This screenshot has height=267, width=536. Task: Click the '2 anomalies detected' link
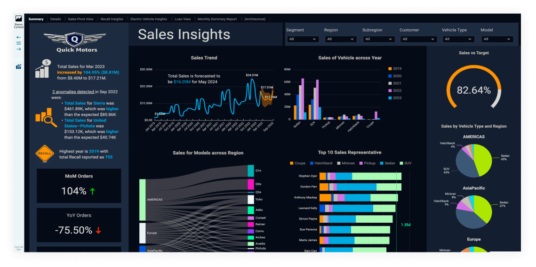pos(73,92)
